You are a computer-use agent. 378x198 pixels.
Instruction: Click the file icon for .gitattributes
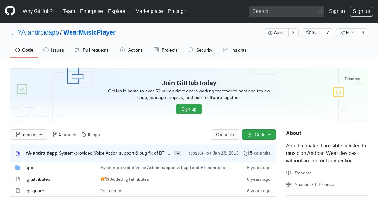18,179
